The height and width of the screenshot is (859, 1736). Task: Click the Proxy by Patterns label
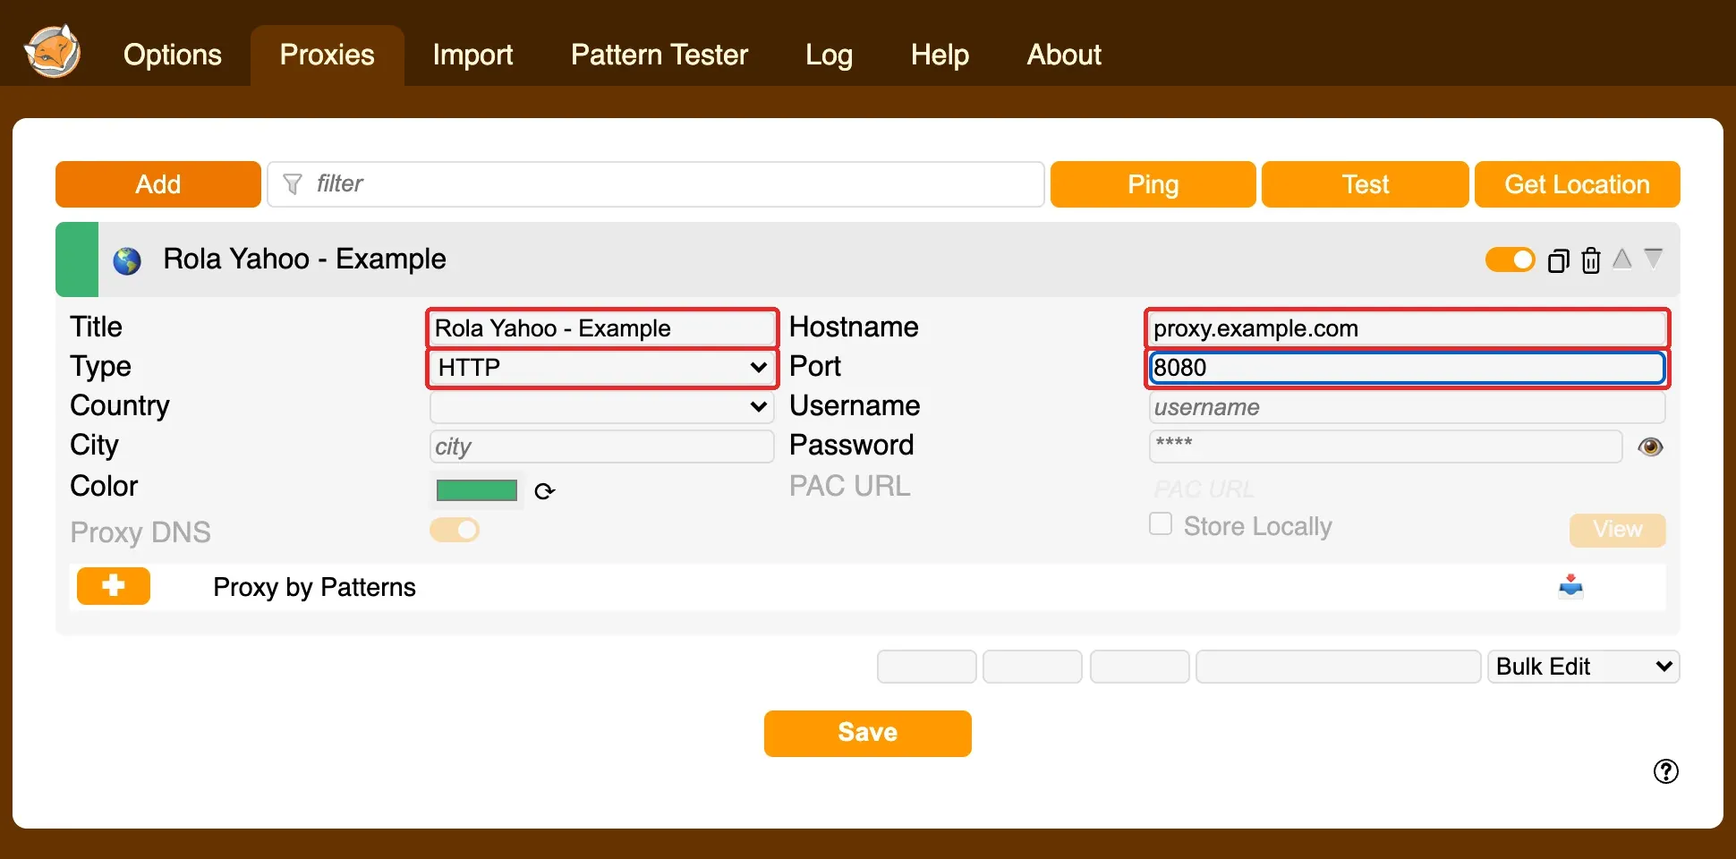coord(315,587)
